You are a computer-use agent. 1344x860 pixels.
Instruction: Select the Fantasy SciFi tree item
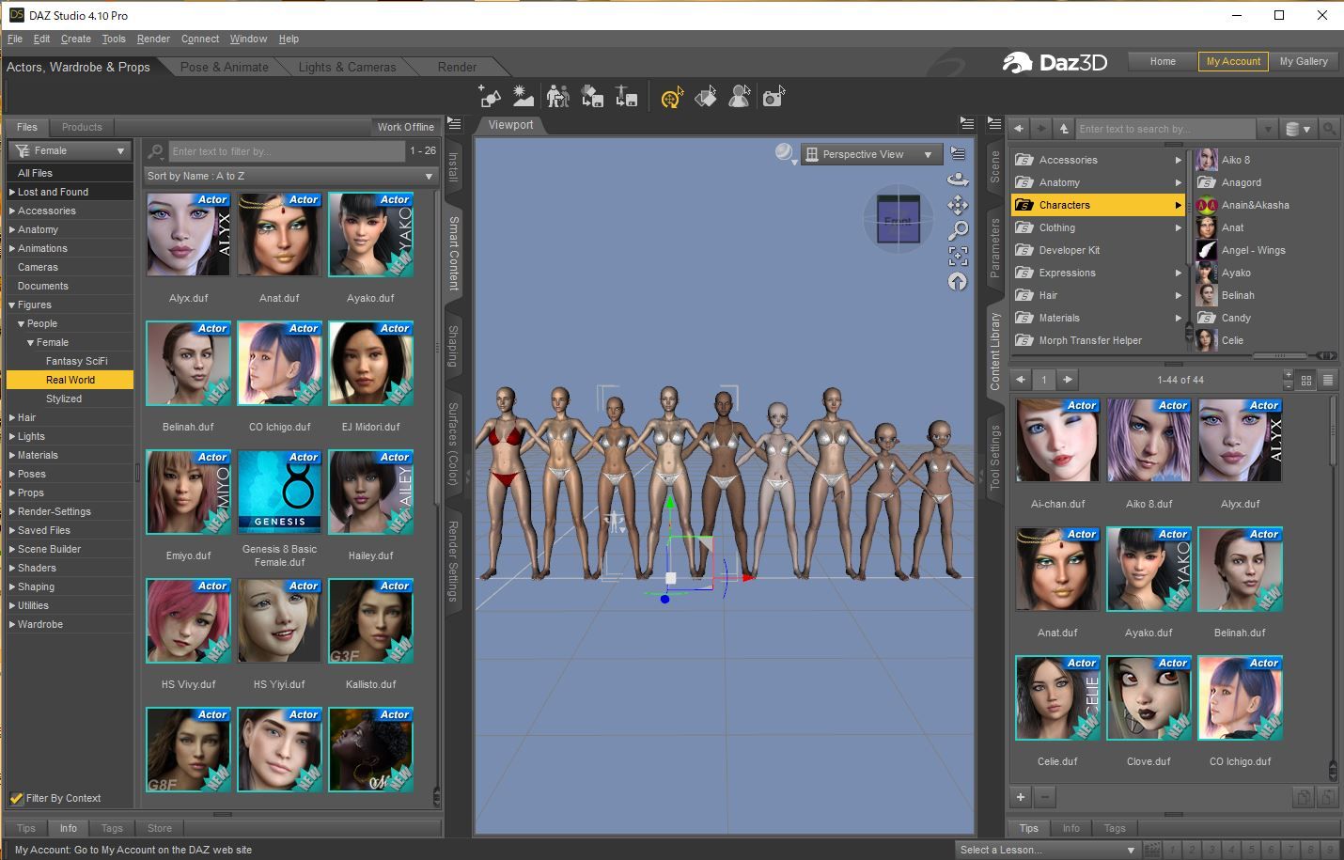coord(76,361)
